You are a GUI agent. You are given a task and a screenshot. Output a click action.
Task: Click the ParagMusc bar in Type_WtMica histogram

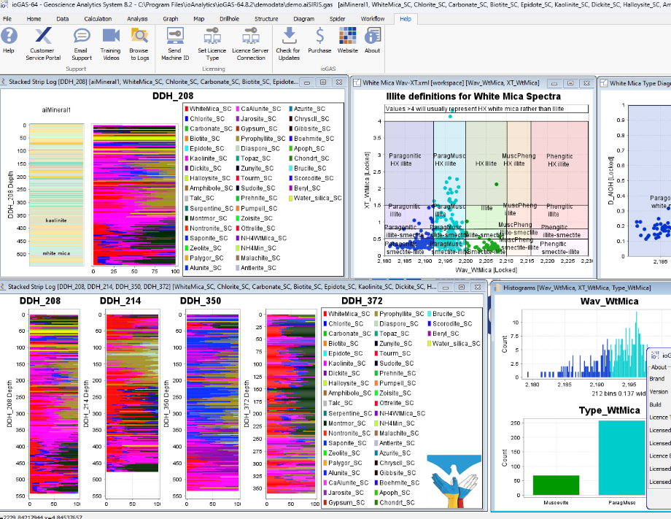pyautogui.click(x=621, y=458)
